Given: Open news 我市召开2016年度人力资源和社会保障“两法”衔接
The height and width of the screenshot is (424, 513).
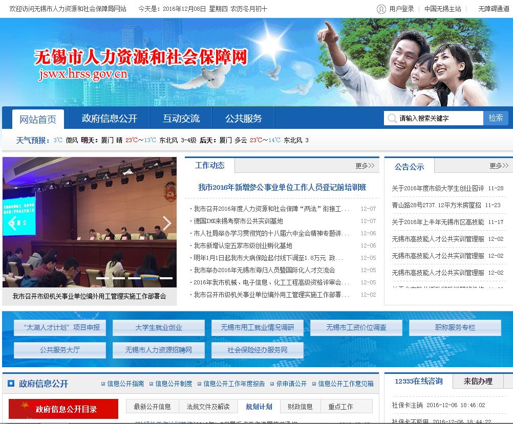Looking at the screenshot, I should (x=271, y=209).
